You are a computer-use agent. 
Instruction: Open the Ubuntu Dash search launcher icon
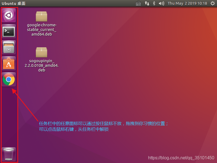click(x=9, y=15)
